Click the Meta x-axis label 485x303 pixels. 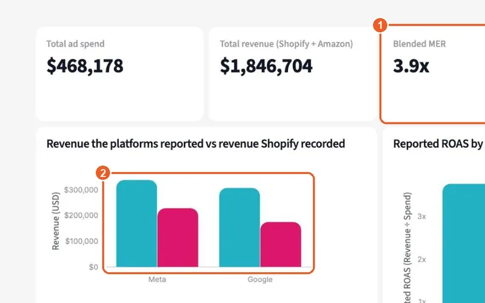[x=157, y=279]
